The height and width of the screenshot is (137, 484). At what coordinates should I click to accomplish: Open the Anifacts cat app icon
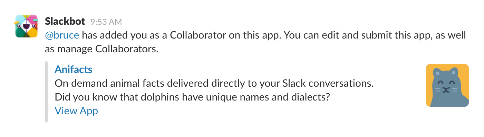point(447,85)
